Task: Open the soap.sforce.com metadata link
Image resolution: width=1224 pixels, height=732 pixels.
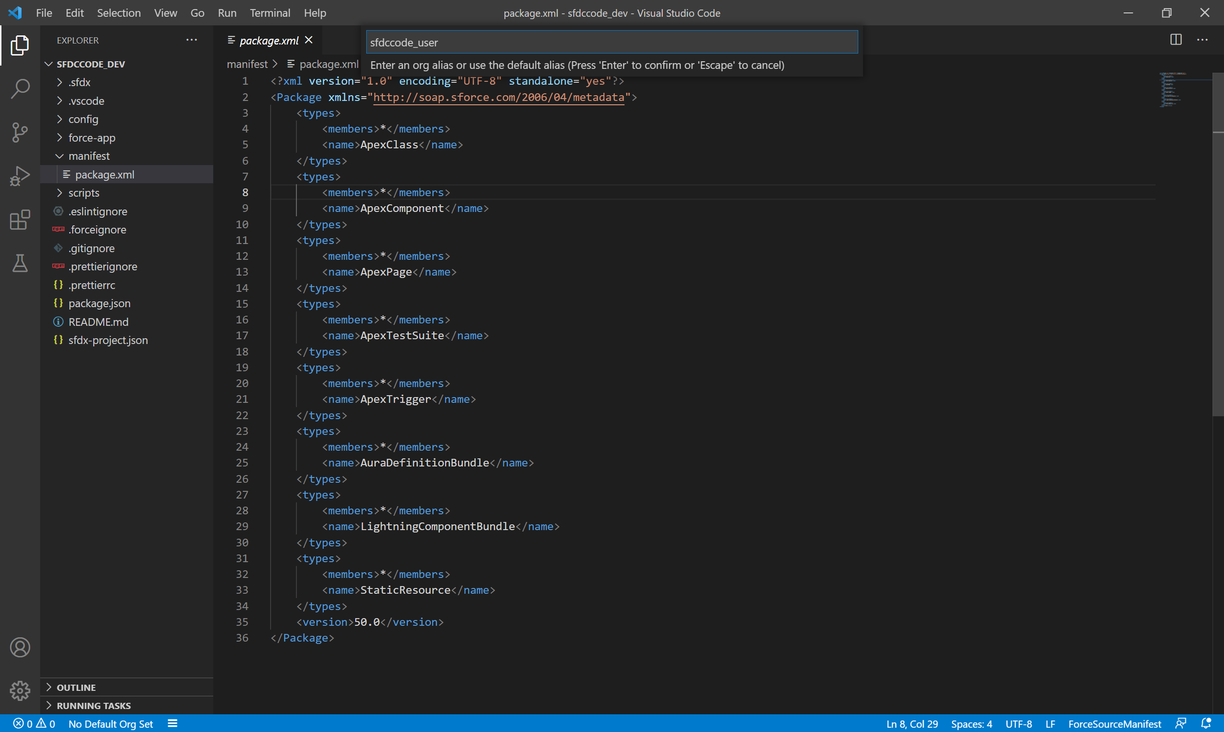Action: point(498,97)
